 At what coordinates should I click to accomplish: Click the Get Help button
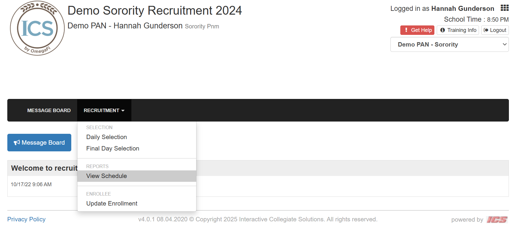[x=417, y=30]
